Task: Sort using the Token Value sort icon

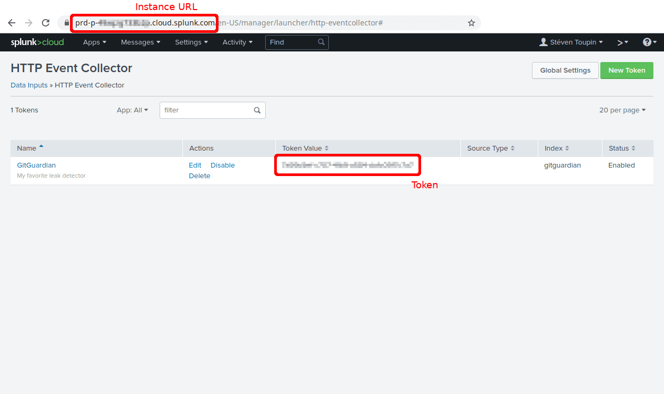Action: [327, 148]
